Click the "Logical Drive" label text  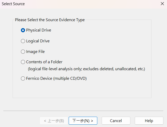[38, 41]
